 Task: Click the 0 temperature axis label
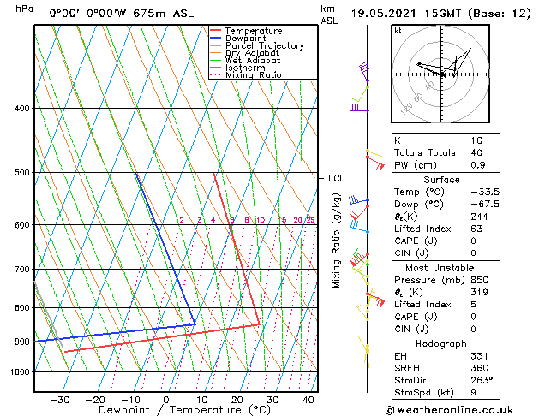166,400
